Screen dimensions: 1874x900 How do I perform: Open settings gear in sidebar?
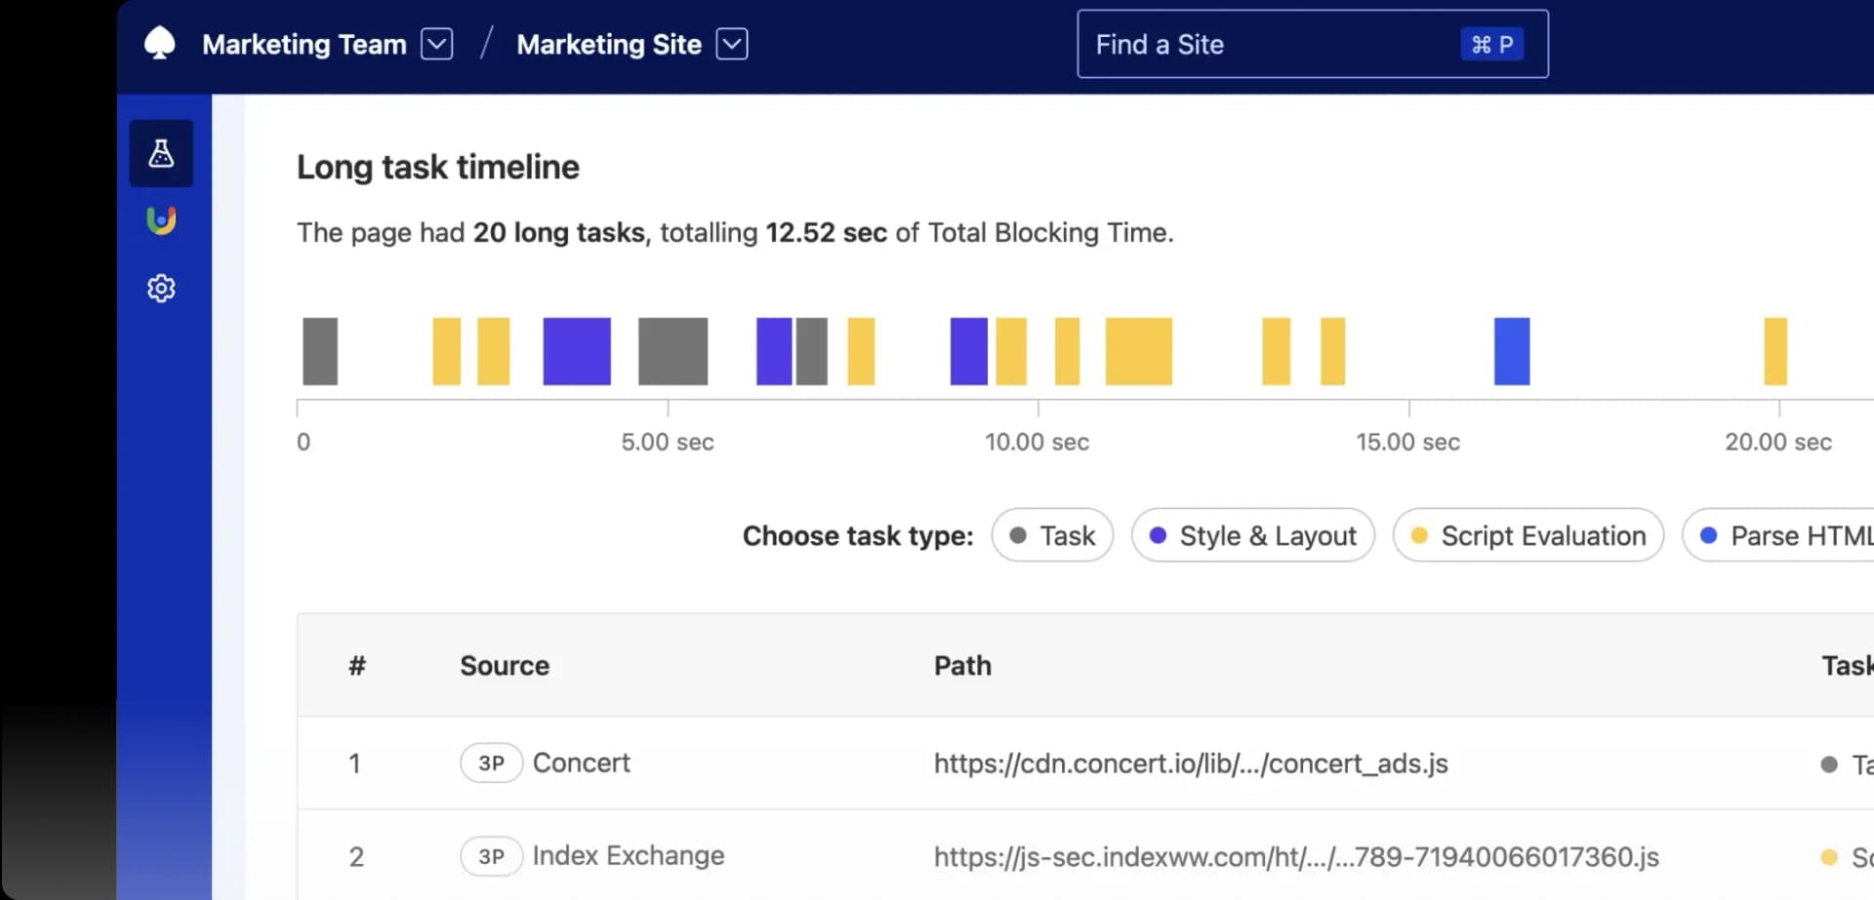tap(161, 289)
